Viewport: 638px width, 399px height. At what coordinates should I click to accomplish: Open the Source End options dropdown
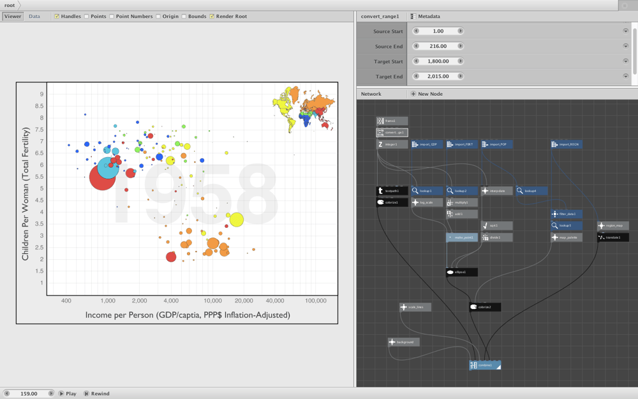coord(625,46)
